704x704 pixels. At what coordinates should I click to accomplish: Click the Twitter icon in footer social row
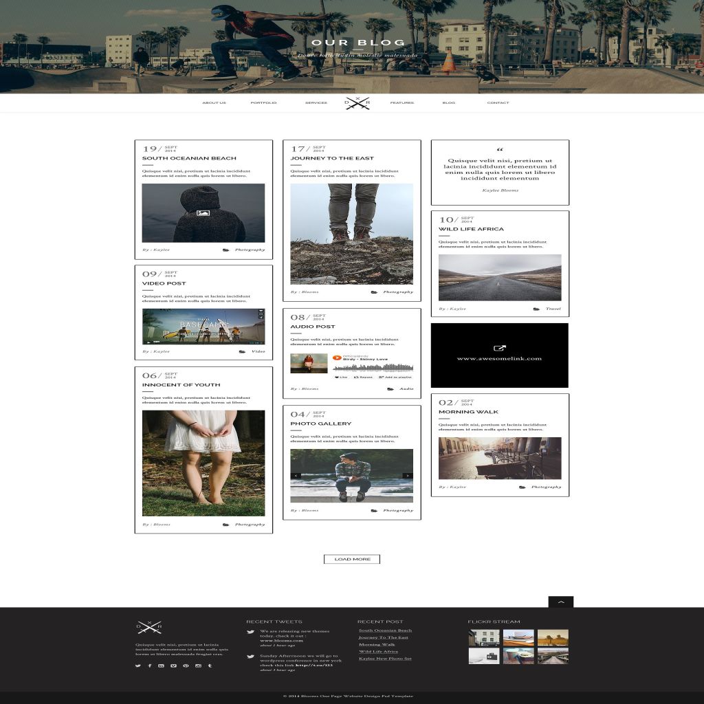(x=137, y=665)
